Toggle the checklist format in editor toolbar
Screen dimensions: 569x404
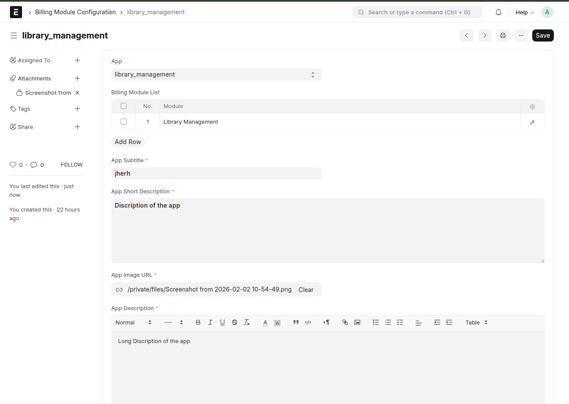point(400,322)
